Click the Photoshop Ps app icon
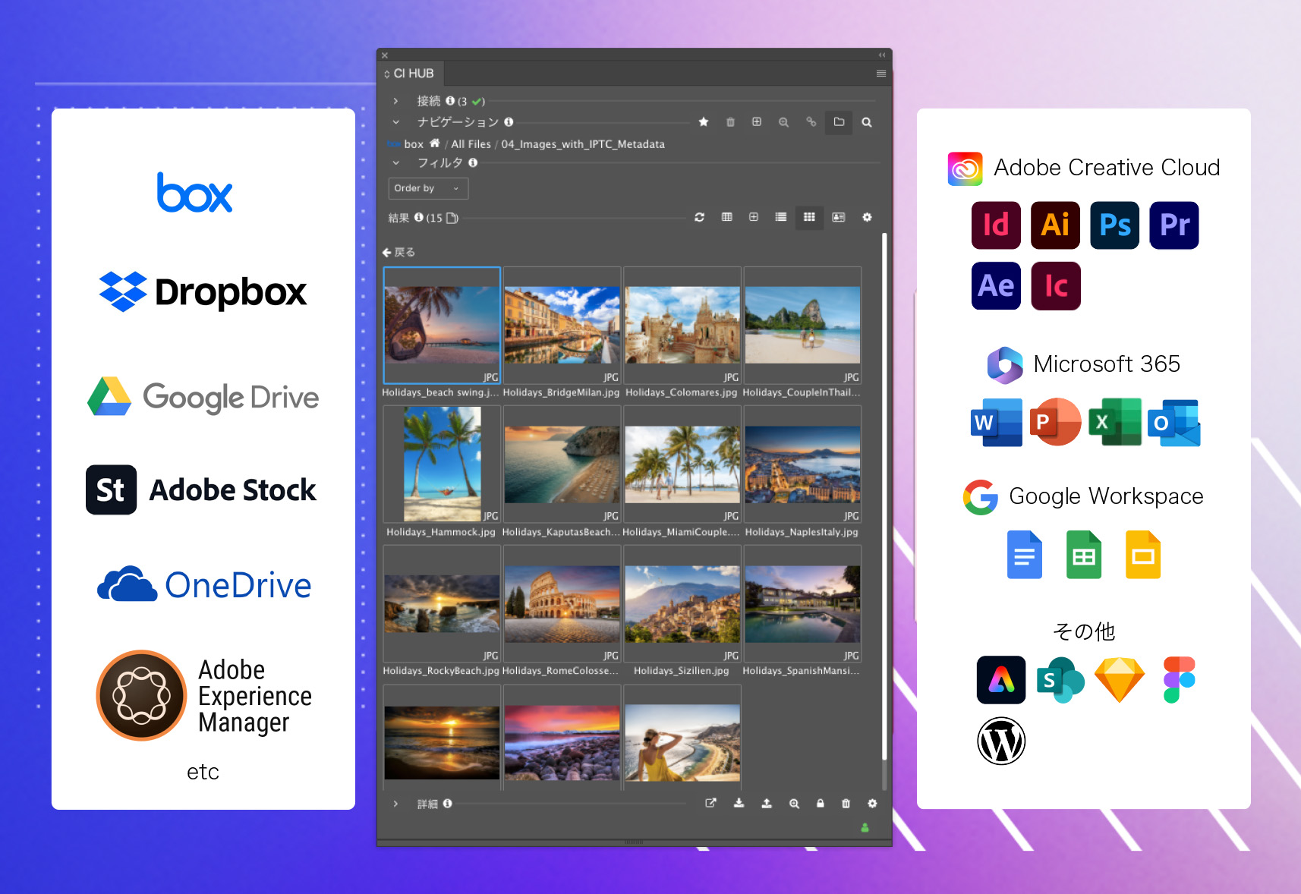Screen dimensions: 1301x894 pos(1114,225)
